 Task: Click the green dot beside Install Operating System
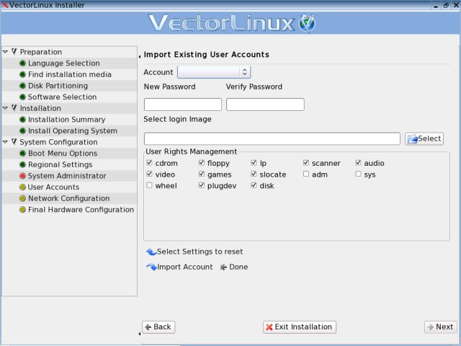[x=22, y=131]
